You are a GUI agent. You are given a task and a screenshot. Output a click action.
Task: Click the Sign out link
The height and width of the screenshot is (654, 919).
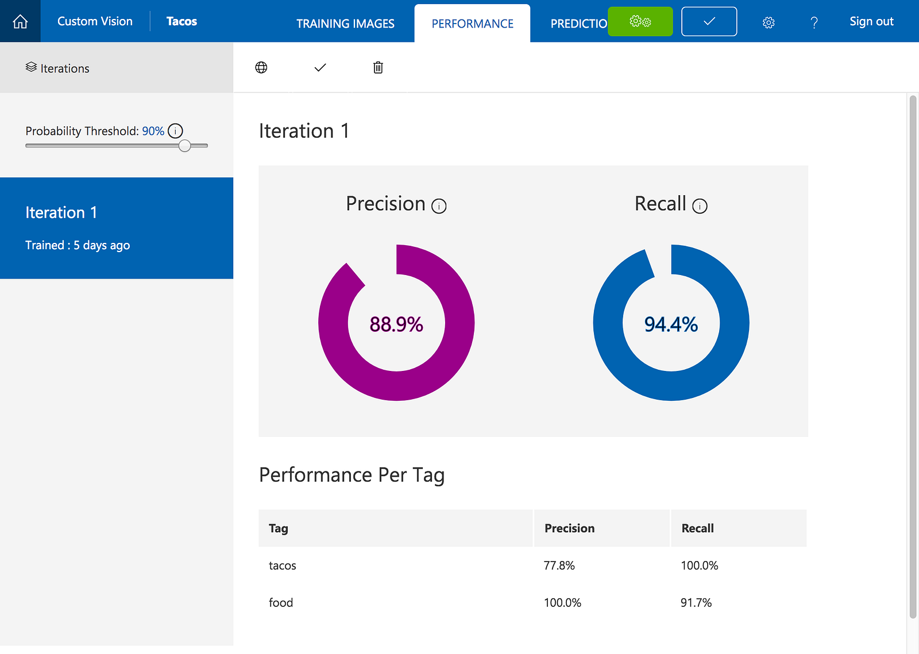click(871, 21)
